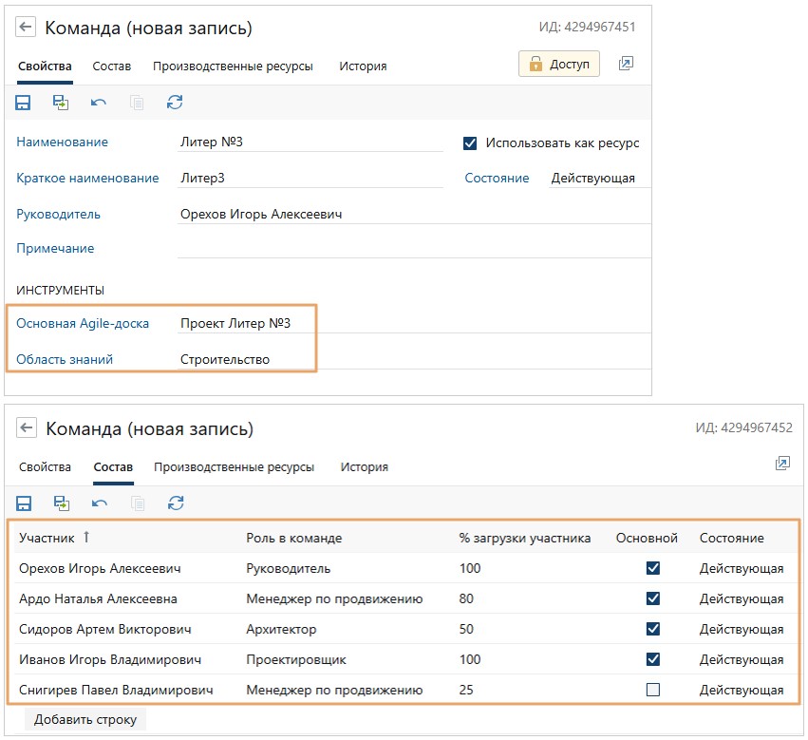Click the 'Добавить строку' button

85,719
